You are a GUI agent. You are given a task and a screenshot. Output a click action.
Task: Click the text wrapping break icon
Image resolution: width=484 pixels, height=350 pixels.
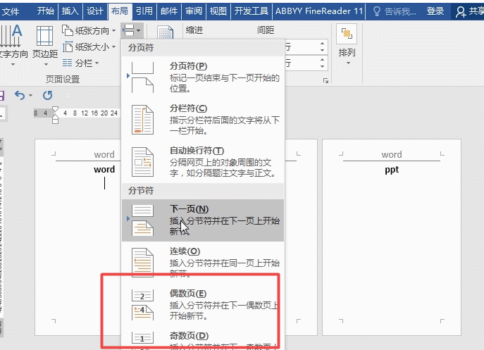tap(142, 162)
